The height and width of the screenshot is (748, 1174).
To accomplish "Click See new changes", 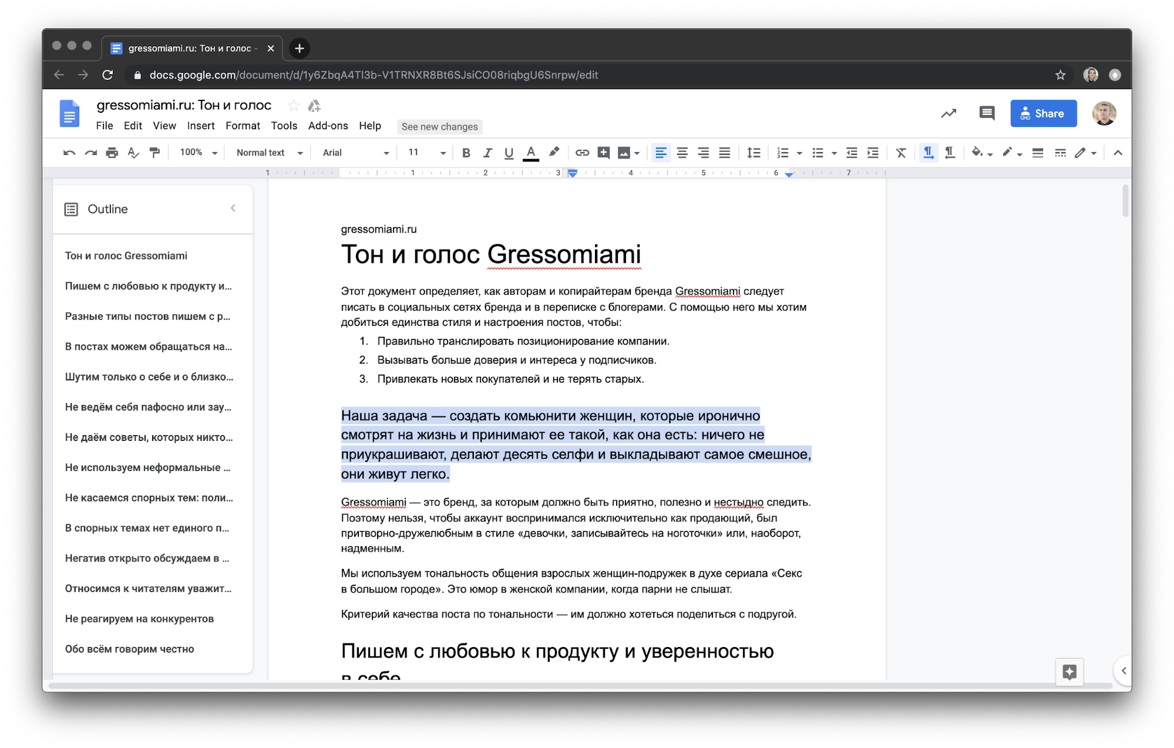I will coord(440,126).
